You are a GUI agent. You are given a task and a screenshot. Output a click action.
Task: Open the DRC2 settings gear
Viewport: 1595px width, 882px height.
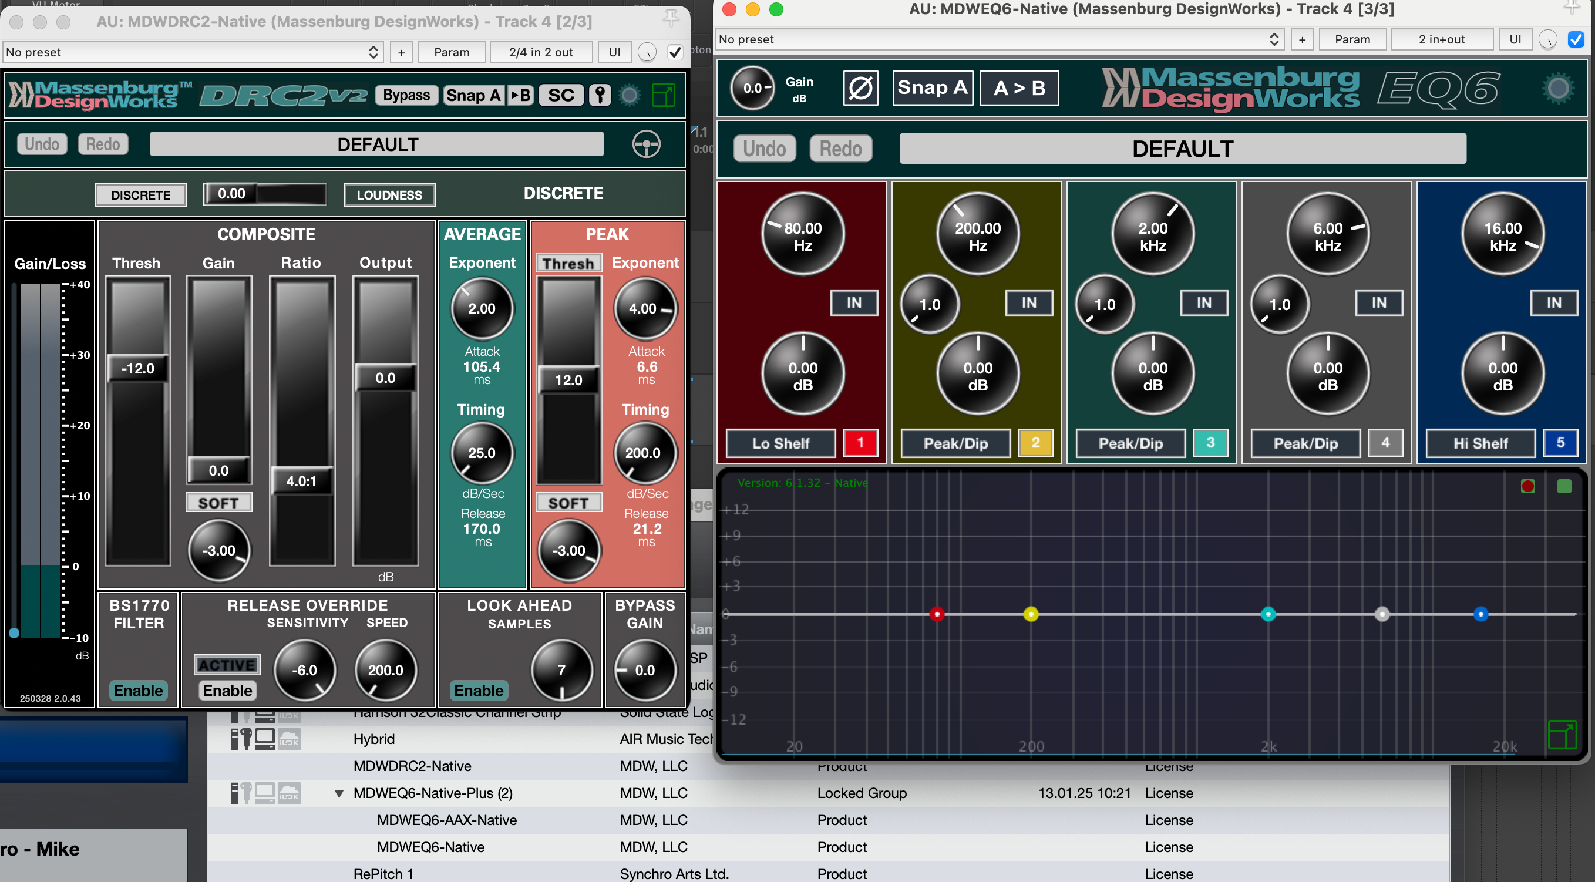630,95
